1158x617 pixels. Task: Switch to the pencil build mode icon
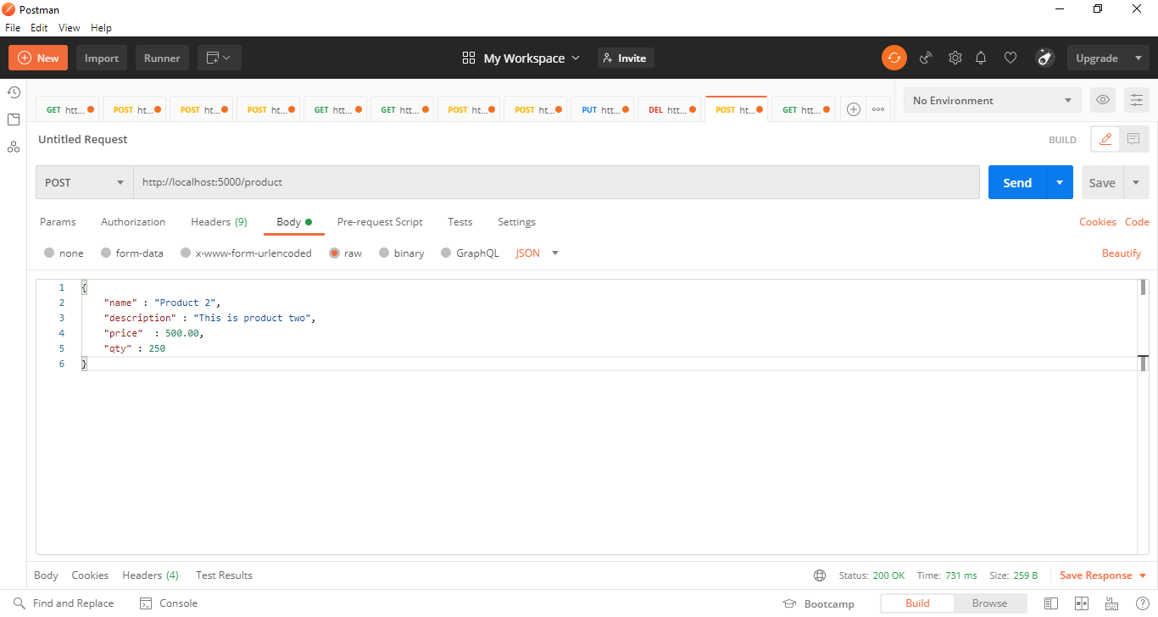coord(1105,140)
